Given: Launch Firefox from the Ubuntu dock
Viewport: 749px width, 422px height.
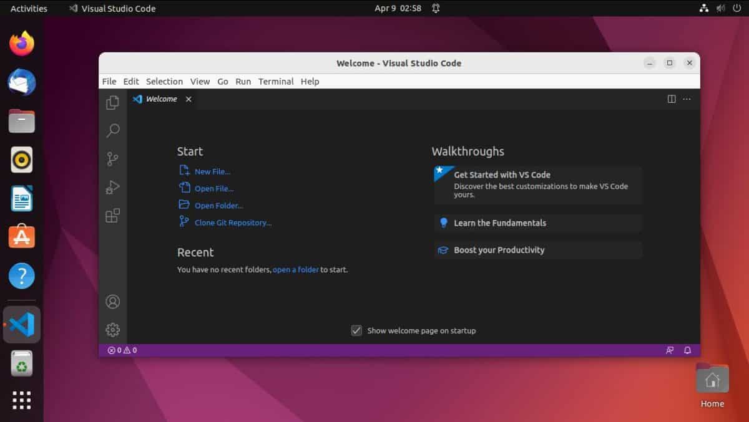Looking at the screenshot, I should pyautogui.click(x=21, y=44).
